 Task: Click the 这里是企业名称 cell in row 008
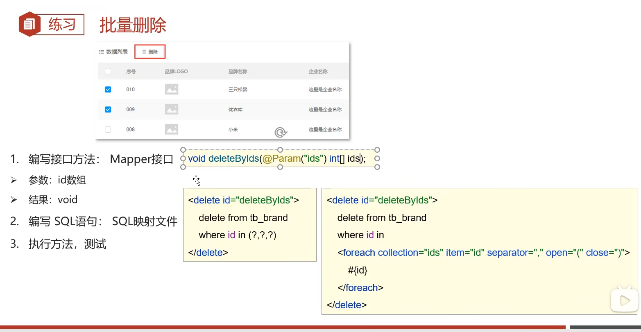(x=325, y=129)
